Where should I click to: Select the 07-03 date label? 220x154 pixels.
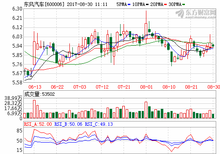80,87
